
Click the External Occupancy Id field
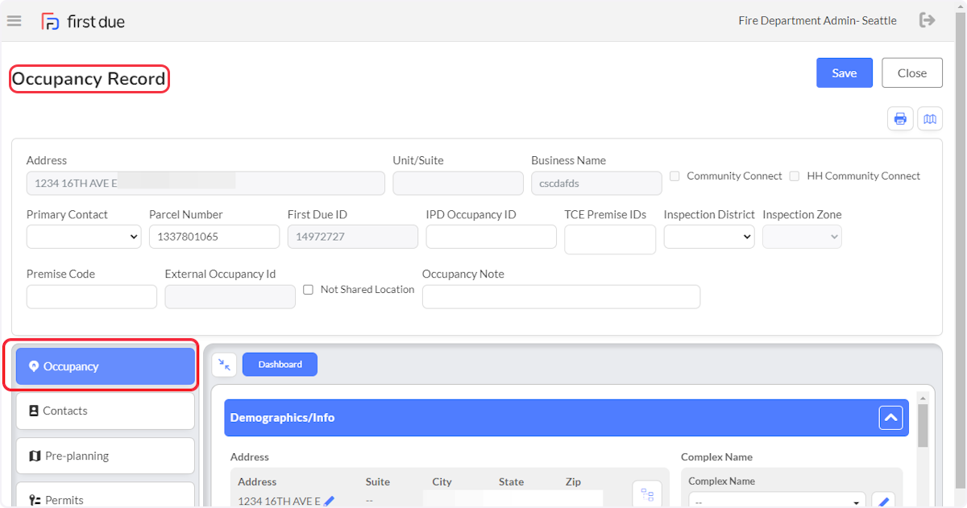[230, 296]
